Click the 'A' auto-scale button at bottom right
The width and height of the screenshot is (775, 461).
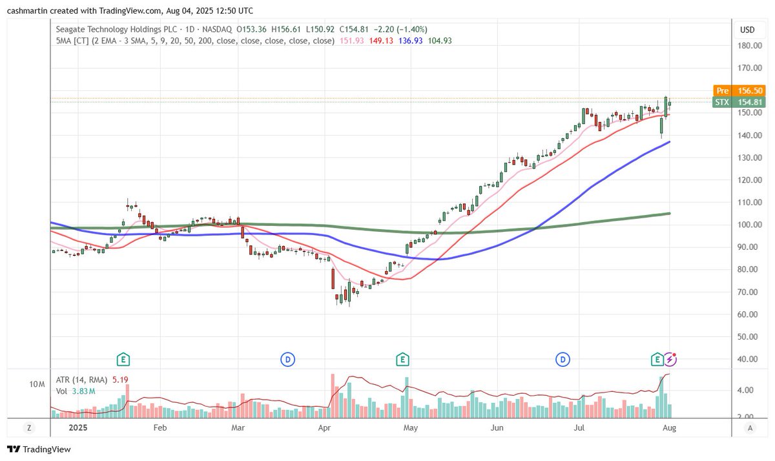(x=750, y=427)
